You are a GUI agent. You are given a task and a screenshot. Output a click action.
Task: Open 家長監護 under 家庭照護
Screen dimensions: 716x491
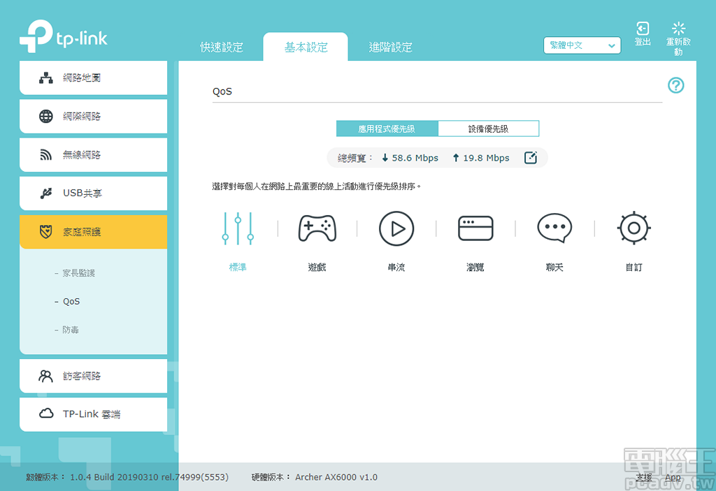pyautogui.click(x=77, y=272)
